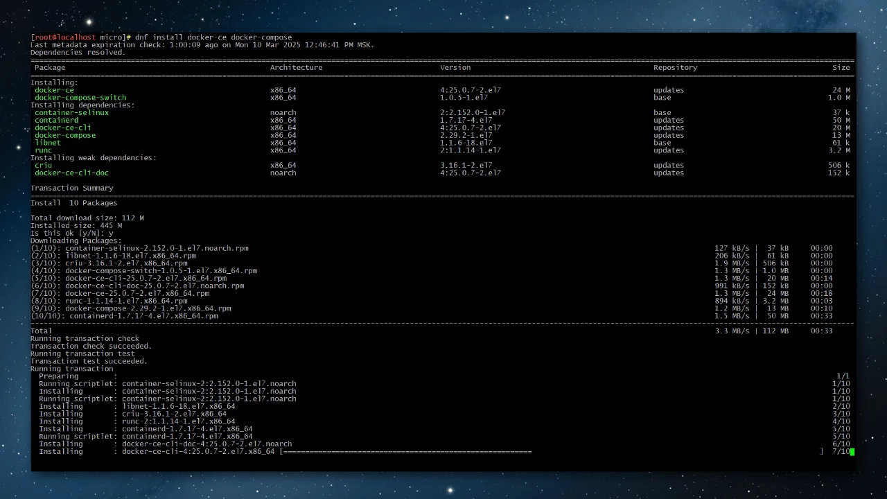
Task: Click the 'Repository' column header
Action: point(675,68)
